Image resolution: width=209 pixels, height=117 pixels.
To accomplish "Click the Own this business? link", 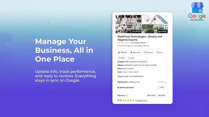I will coord(137,76).
